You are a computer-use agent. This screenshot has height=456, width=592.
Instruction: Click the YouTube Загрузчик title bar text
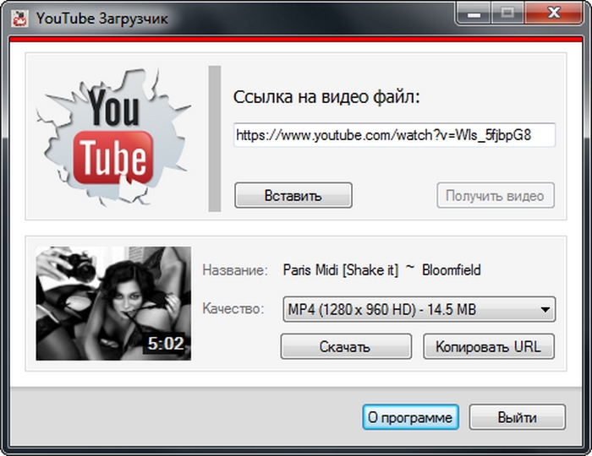click(x=101, y=16)
